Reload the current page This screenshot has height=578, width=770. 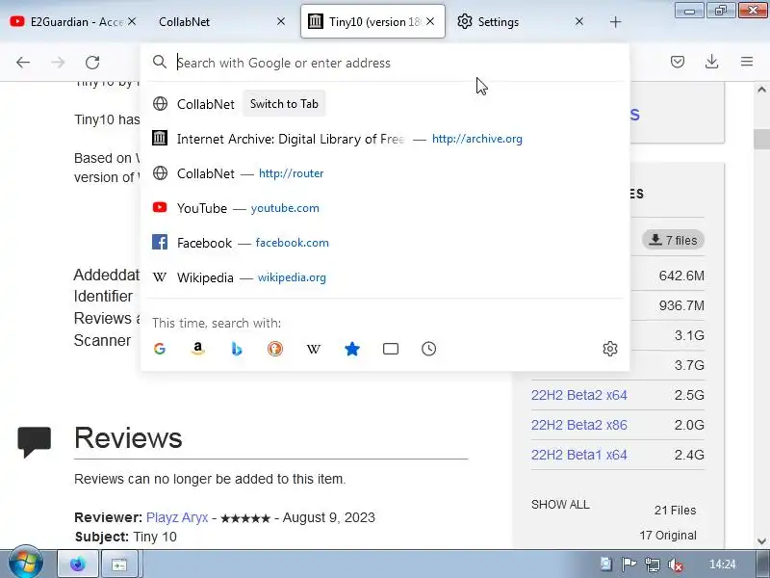[92, 63]
